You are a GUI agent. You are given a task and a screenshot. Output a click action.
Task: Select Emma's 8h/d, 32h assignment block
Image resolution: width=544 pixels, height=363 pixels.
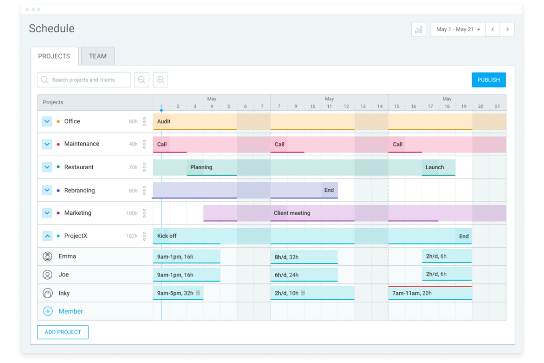304,257
